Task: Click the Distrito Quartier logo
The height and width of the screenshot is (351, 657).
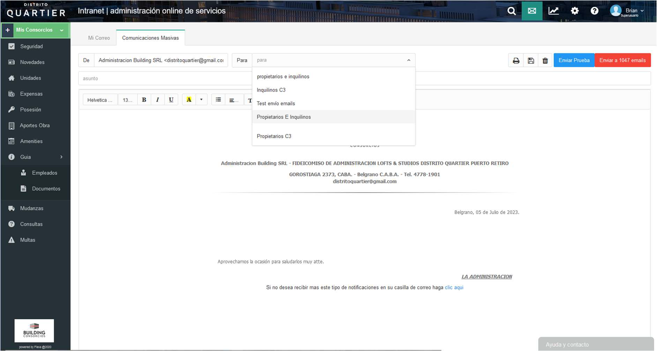Action: [36, 10]
